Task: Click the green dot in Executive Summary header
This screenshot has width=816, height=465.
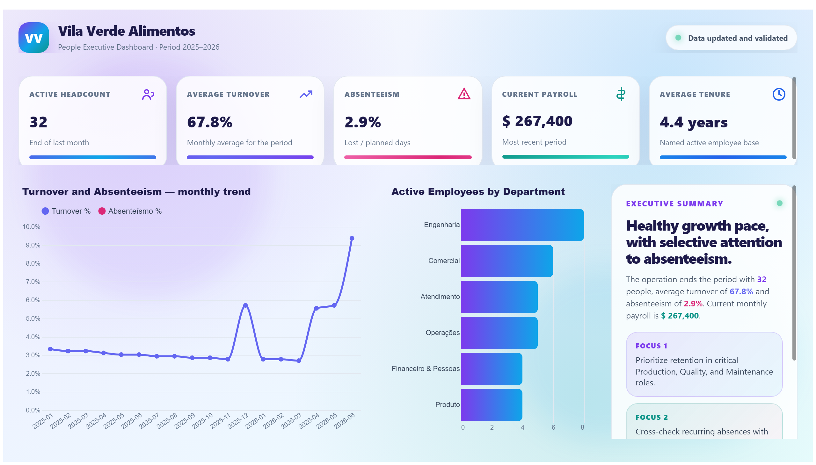Action: coord(779,203)
